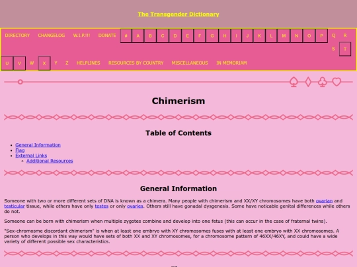Open the DIRECTORY menu item
The width and height of the screenshot is (357, 267).
click(17, 36)
